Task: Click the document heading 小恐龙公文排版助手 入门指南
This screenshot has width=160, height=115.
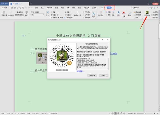Action: [x=78, y=36]
